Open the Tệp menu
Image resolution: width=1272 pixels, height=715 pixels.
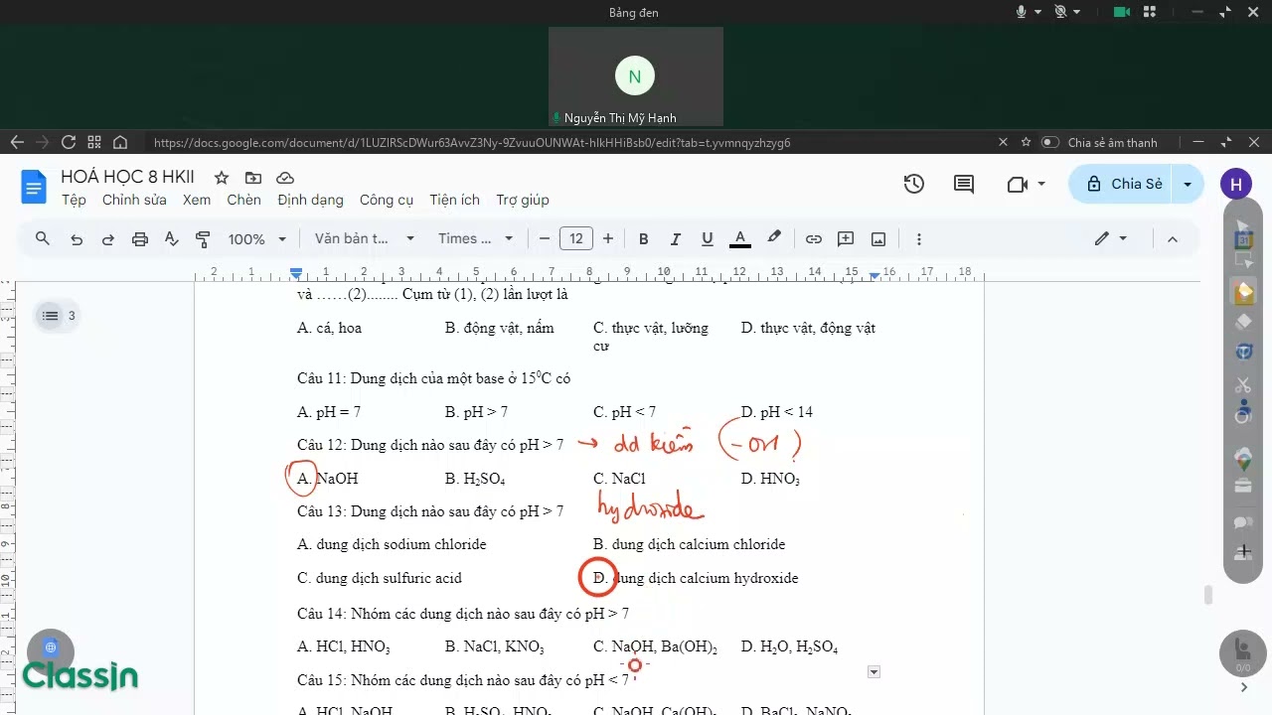pos(74,200)
